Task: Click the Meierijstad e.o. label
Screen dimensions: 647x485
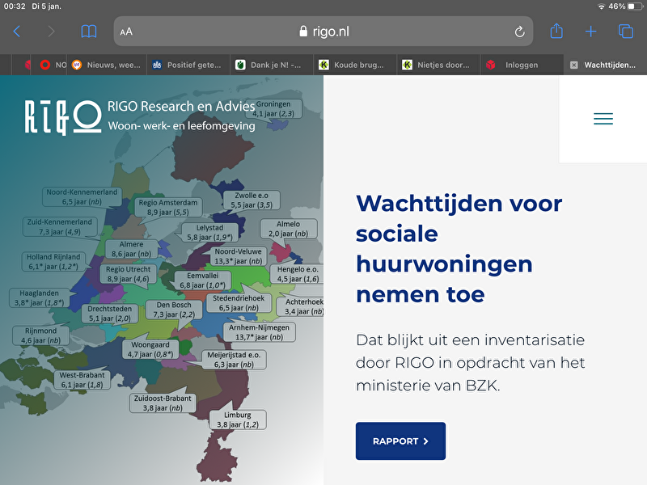Action: (234, 360)
